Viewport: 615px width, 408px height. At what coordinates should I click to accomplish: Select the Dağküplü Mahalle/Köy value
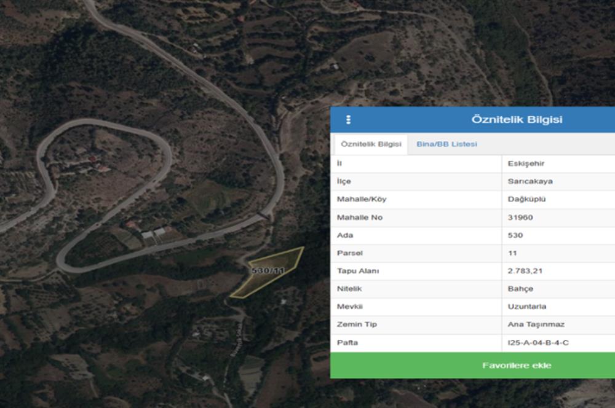point(526,199)
